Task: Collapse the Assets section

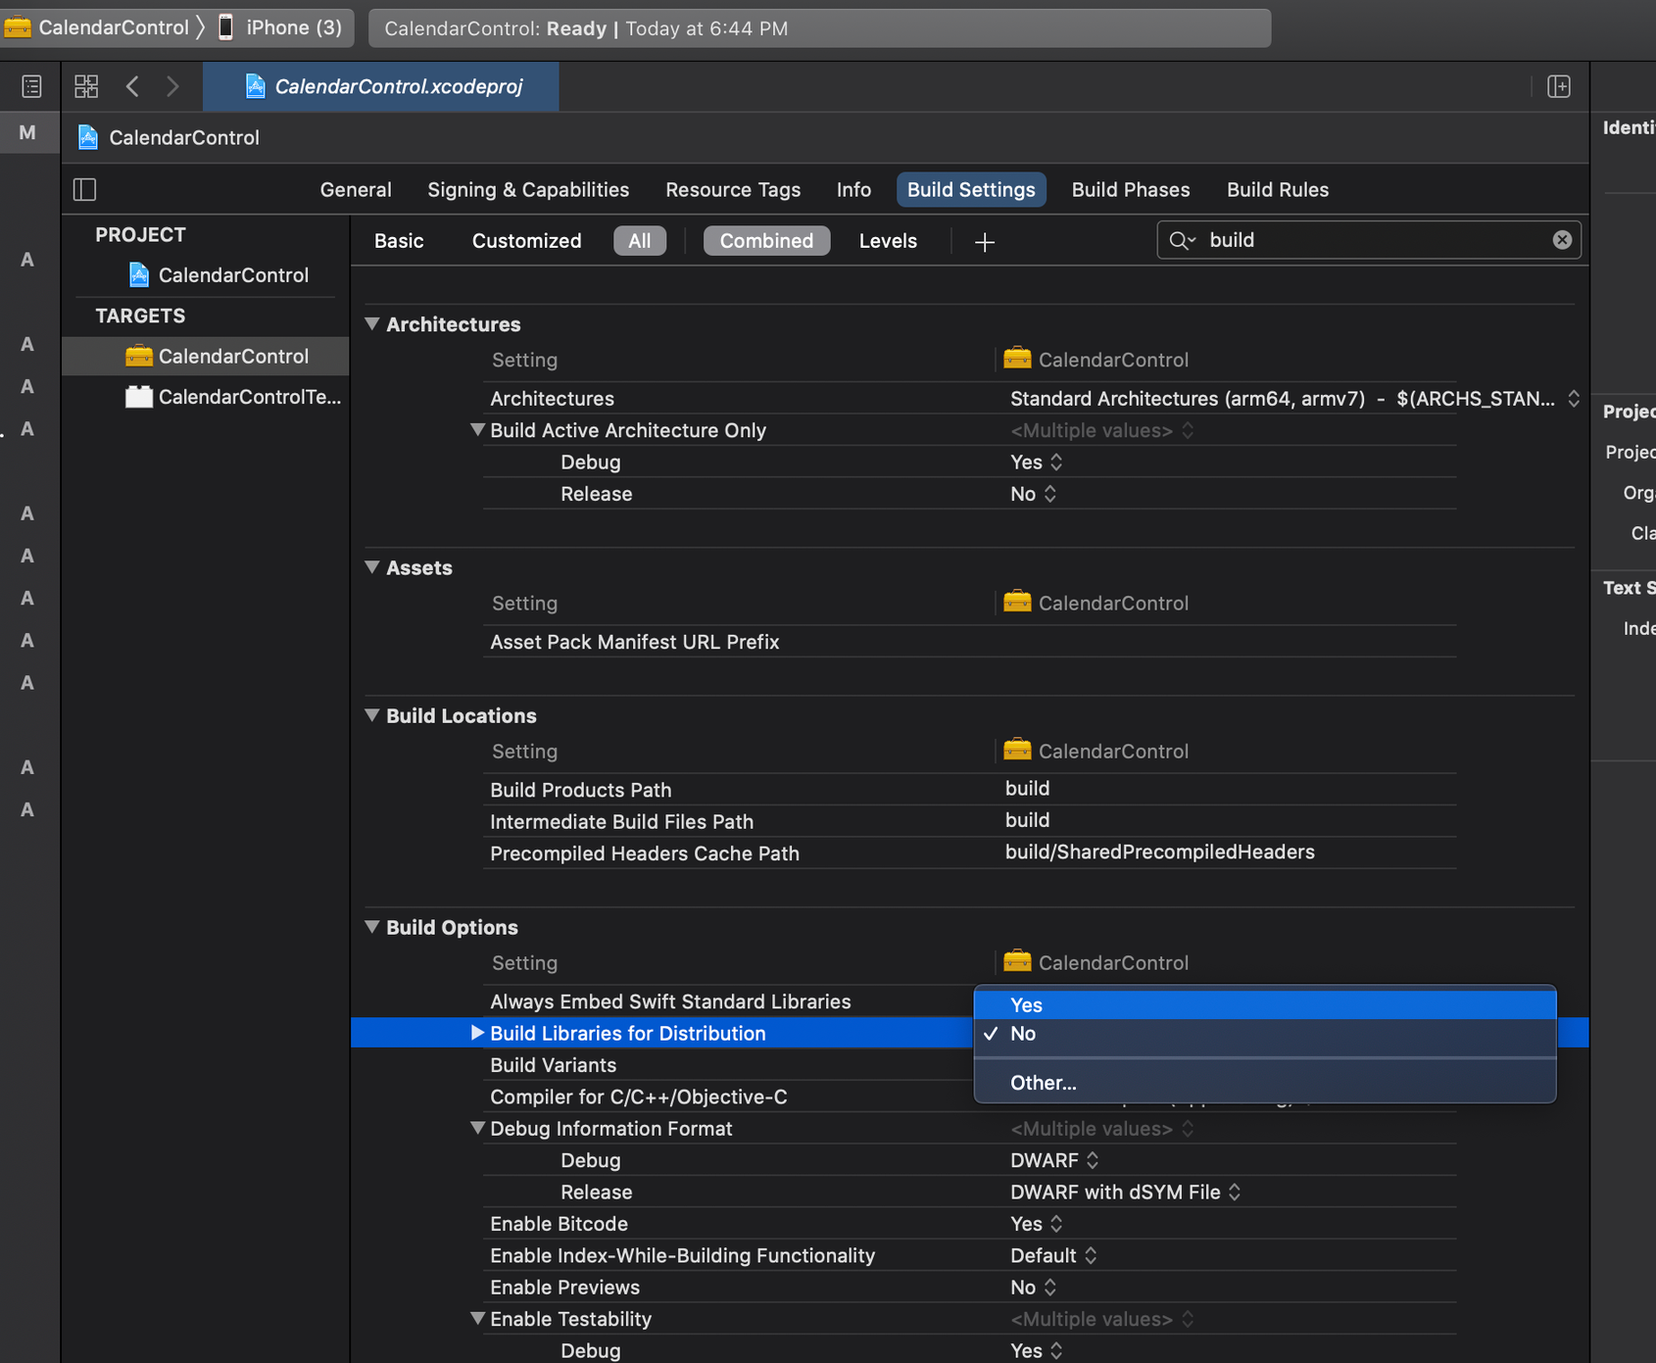Action: click(x=372, y=567)
